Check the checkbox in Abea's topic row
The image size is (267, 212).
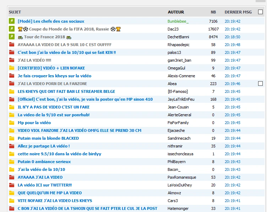coord(260,84)
